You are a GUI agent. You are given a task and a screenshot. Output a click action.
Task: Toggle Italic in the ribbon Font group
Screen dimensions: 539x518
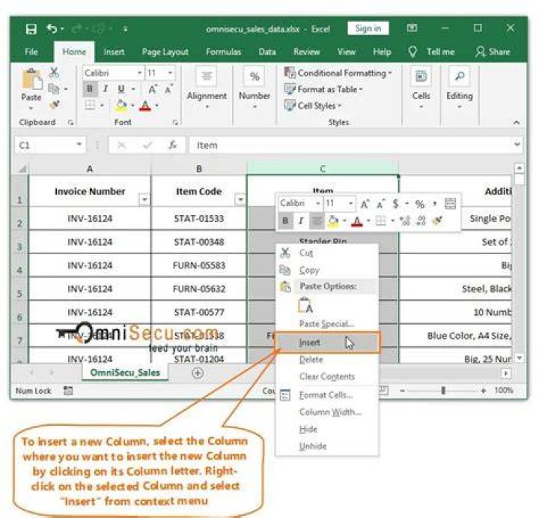point(106,88)
